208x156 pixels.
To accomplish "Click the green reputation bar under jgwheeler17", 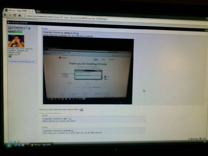I will point(15,32).
